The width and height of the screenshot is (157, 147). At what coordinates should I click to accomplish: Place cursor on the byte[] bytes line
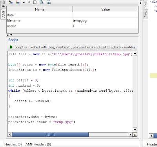48,65
